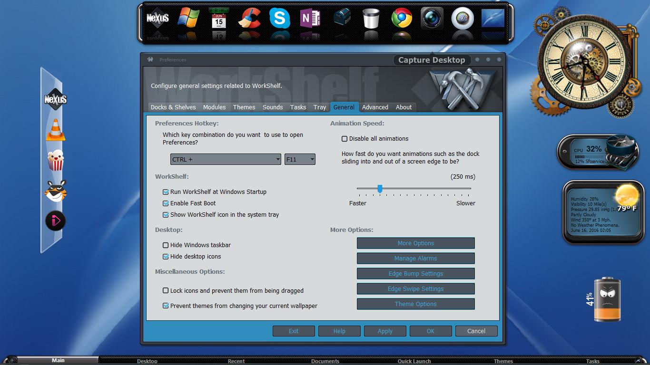Expand the CTRL + modifier dropdown
Viewport: 650px width, 365px height.
(x=226, y=160)
